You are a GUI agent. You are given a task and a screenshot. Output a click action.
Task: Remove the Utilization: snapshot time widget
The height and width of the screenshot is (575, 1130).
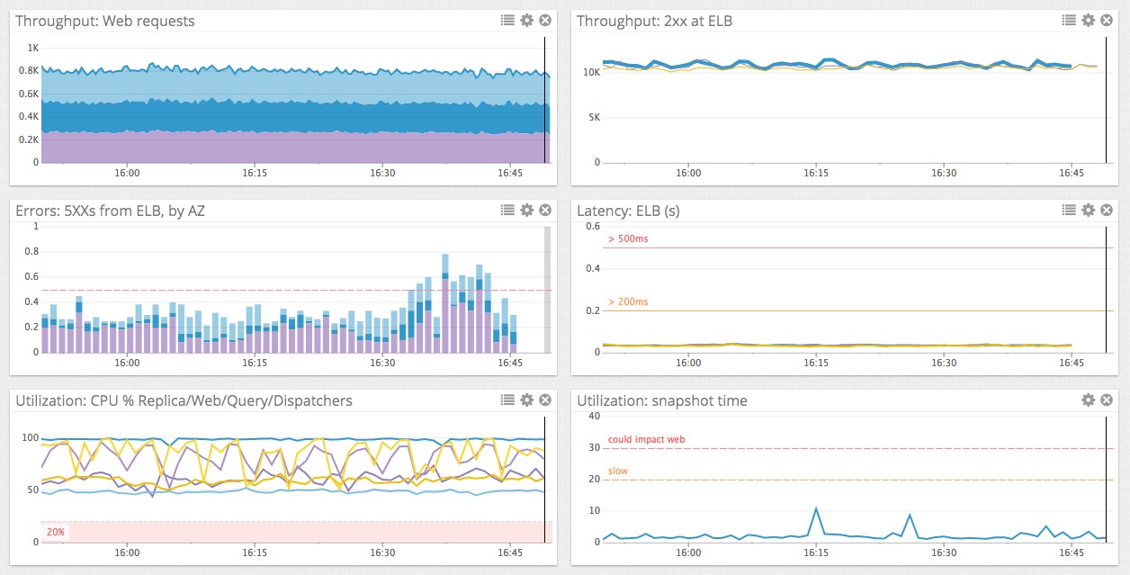coord(1107,400)
